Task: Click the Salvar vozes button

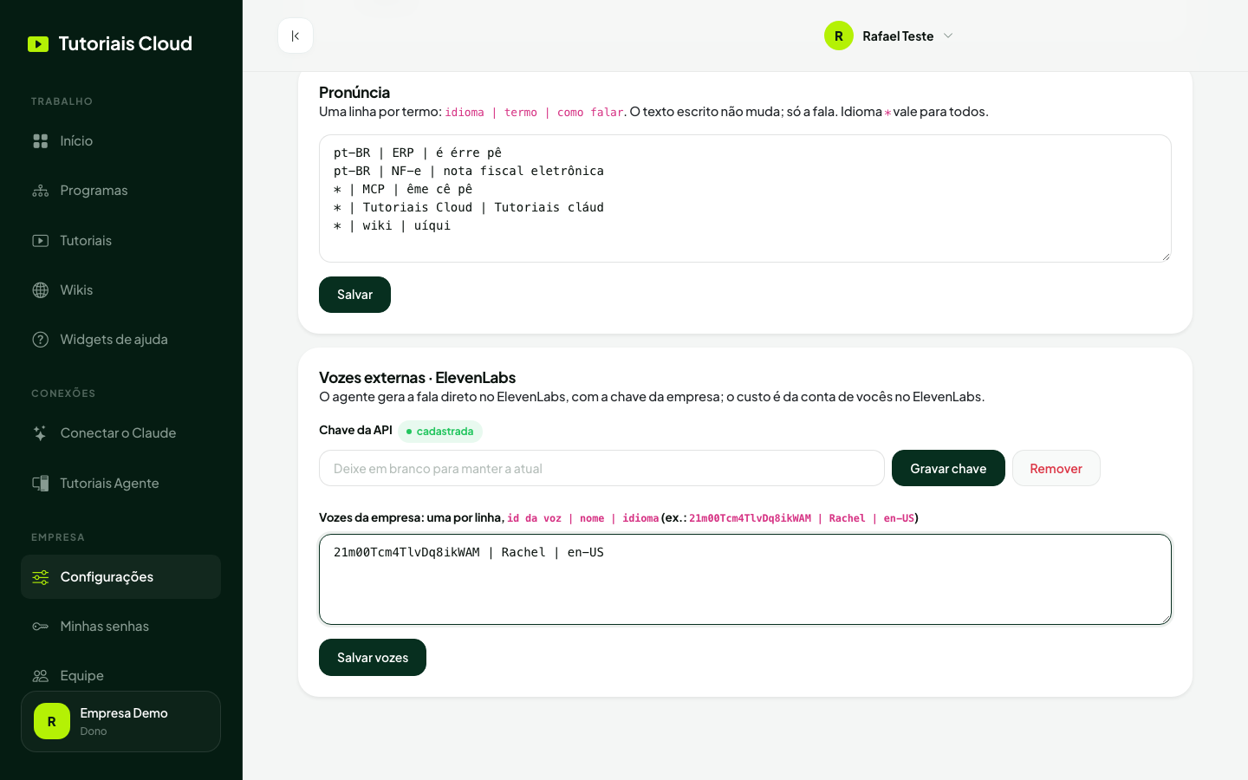Action: [x=373, y=658]
